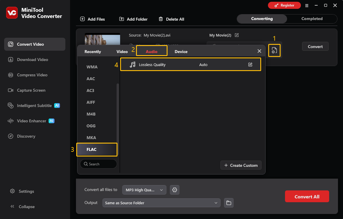Open the output format settings icon
343x219 pixels.
[274, 50]
